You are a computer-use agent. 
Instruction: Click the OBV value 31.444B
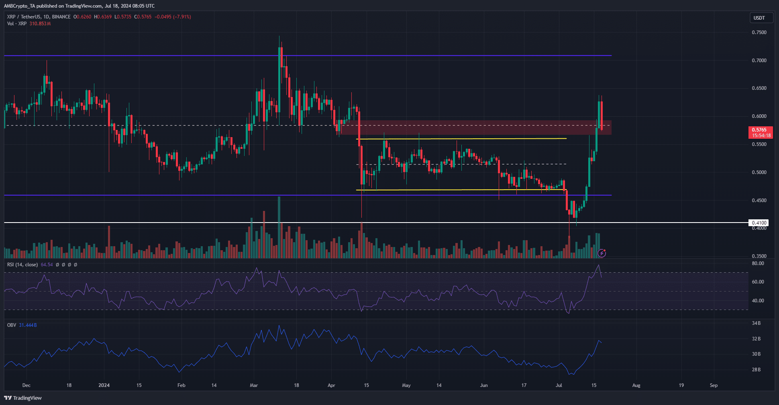pos(28,325)
